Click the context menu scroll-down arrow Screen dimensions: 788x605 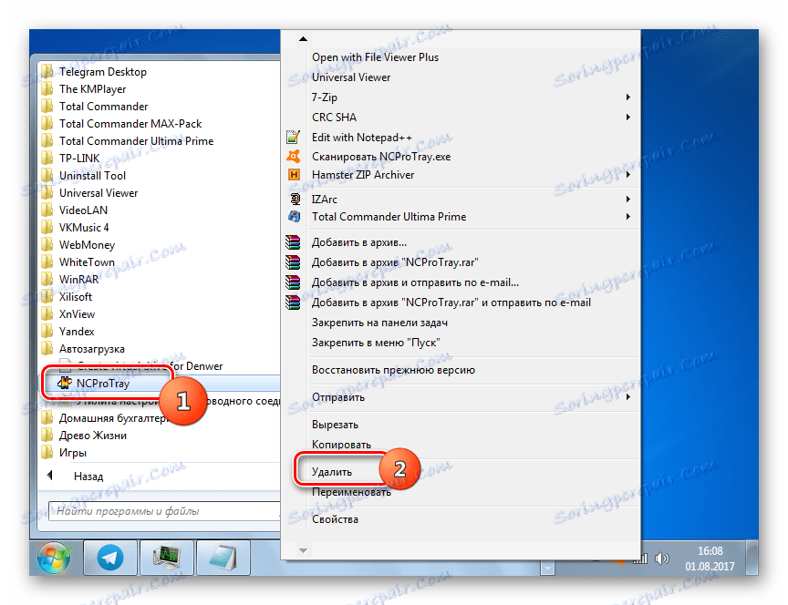(303, 550)
